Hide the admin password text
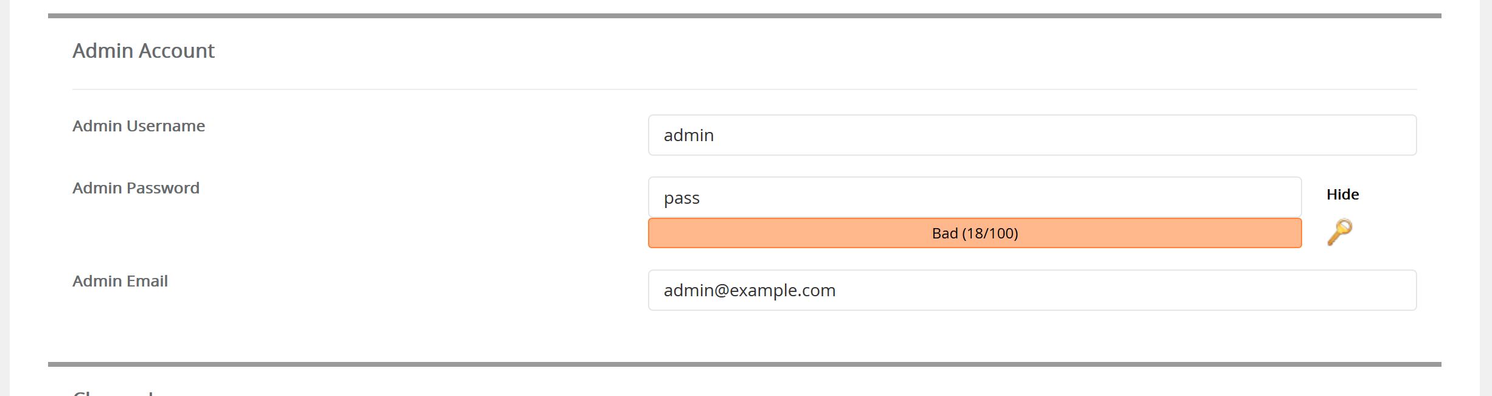This screenshot has height=396, width=1492. (1342, 195)
